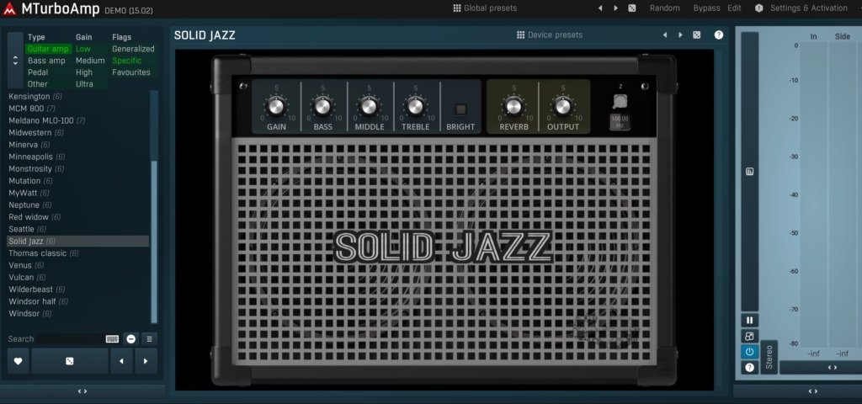This screenshot has width=862, height=404.
Task: Open the Global presets menu
Action: 485,8
